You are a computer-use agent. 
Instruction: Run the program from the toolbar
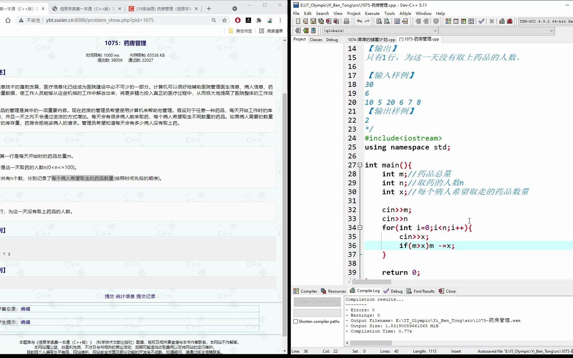point(456,21)
